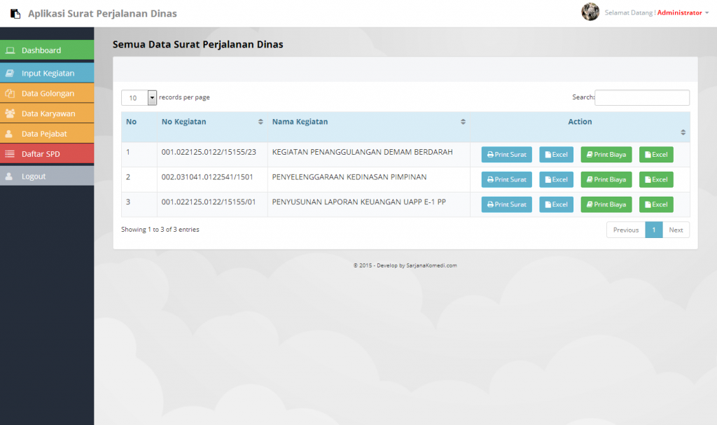Click the Next pagination button

pos(676,230)
